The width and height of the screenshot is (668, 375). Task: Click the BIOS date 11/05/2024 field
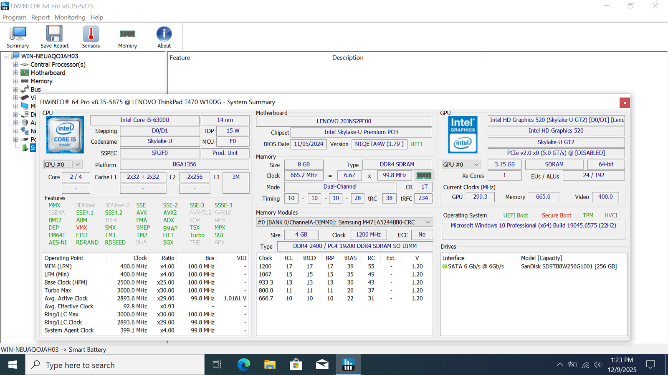pyautogui.click(x=309, y=144)
